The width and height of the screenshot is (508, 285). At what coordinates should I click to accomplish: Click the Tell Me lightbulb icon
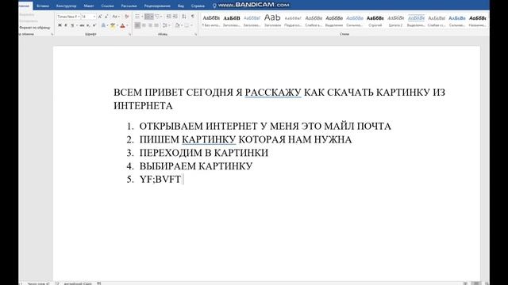click(x=214, y=6)
